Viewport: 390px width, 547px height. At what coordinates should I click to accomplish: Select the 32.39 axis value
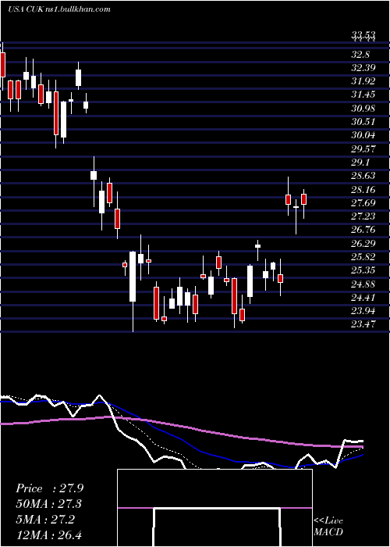[x=363, y=68]
